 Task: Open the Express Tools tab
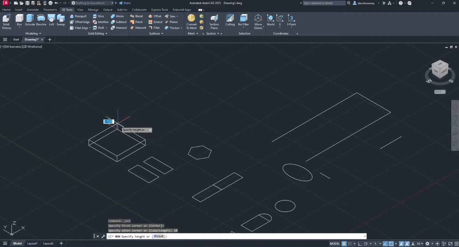pyautogui.click(x=160, y=10)
